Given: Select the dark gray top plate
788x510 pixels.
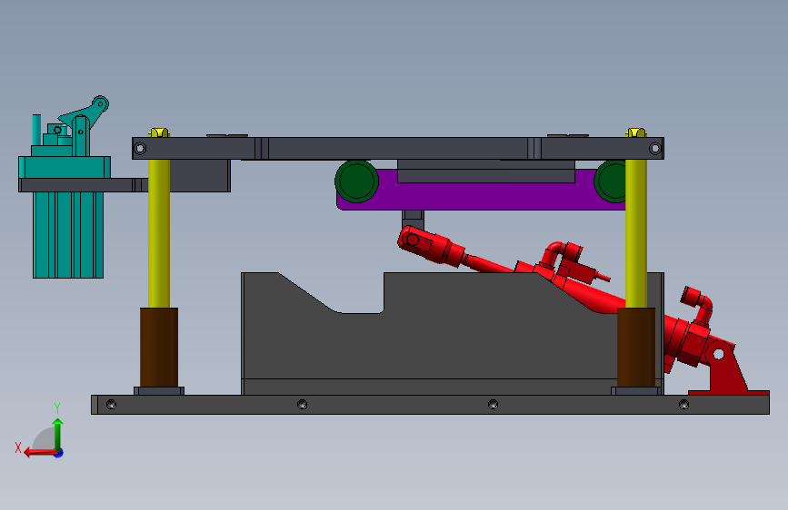Looking at the screenshot, I should pos(398,149).
